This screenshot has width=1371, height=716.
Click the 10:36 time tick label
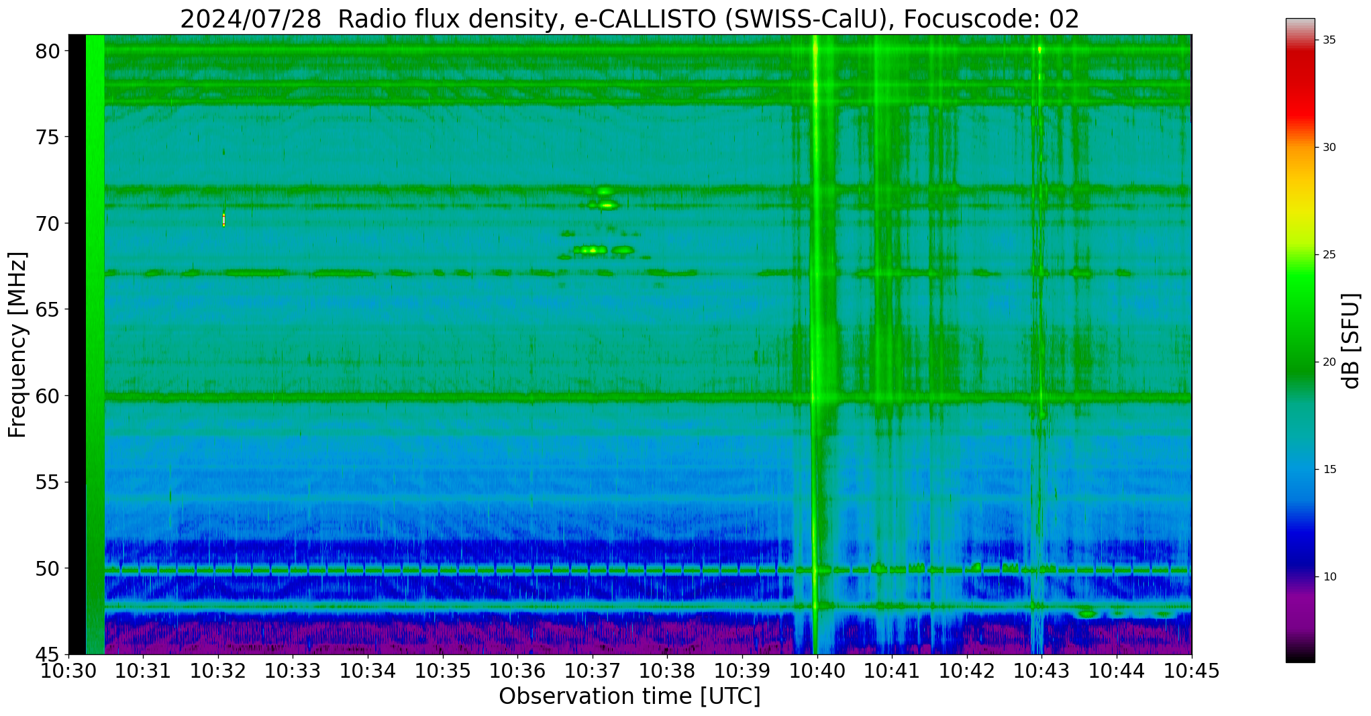[x=517, y=671]
